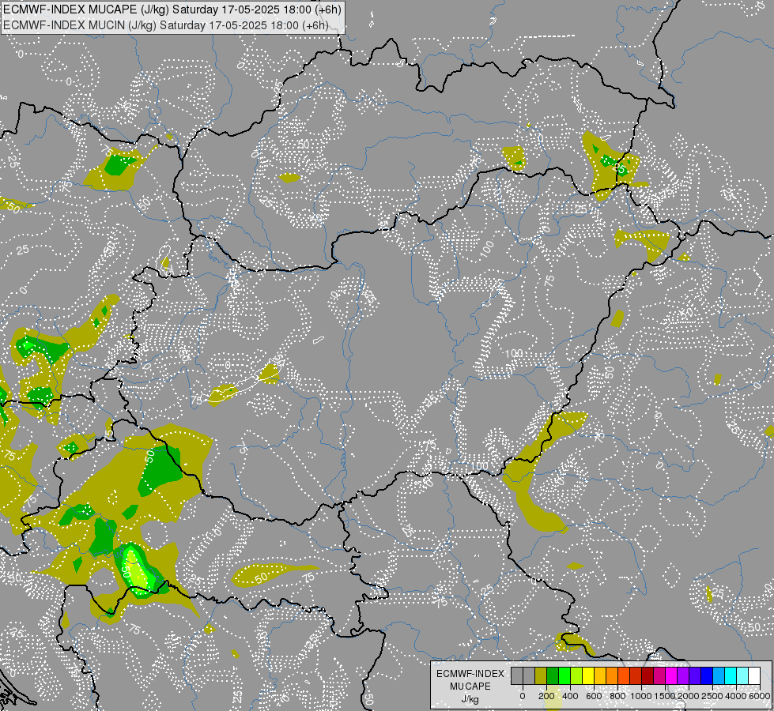Select the olive legend swatch

(x=541, y=675)
